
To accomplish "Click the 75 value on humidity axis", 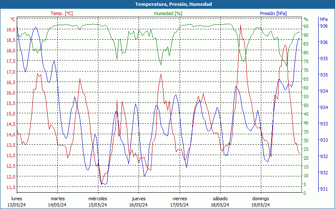I will [x=306, y=61].
